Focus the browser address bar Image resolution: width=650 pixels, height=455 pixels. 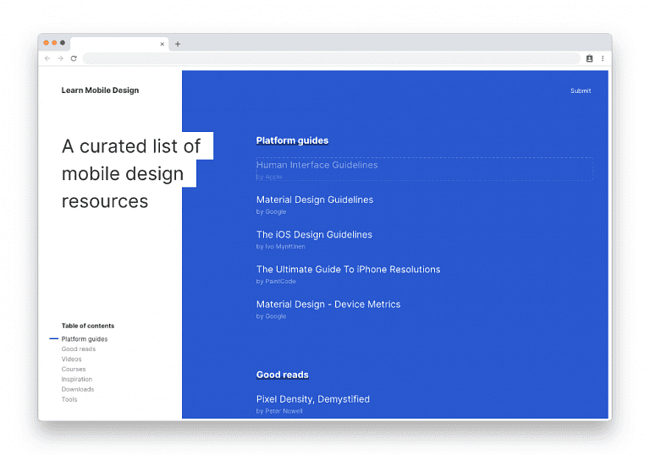pyautogui.click(x=330, y=58)
